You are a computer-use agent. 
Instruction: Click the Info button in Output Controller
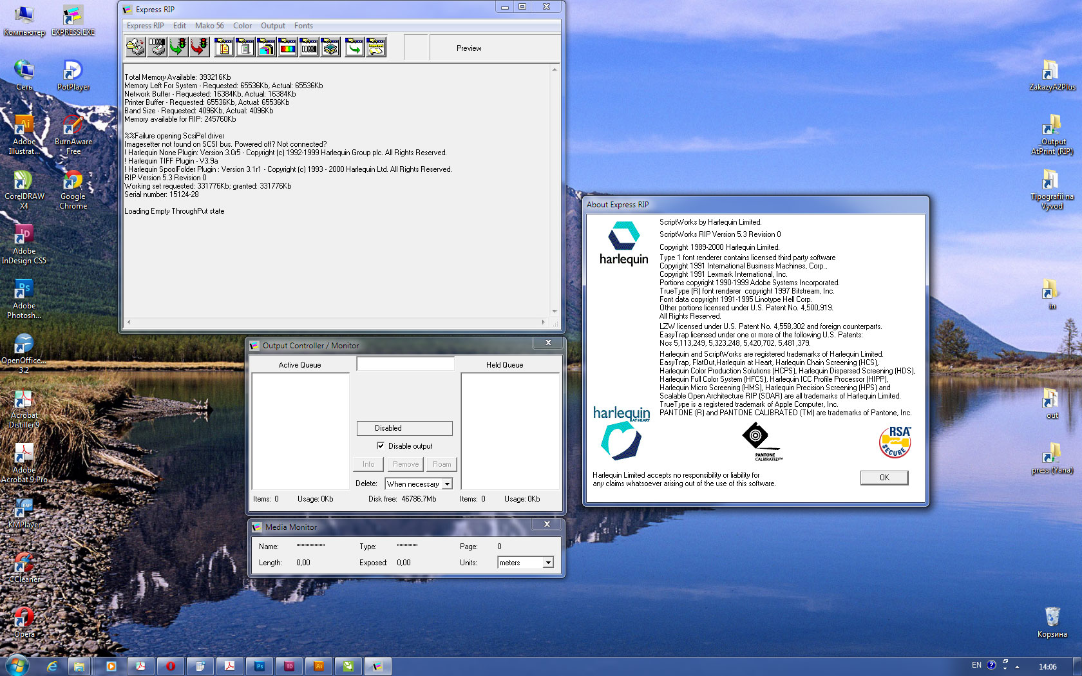click(368, 464)
